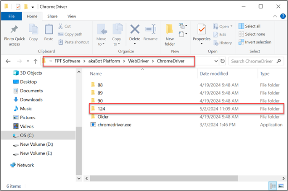
Task: Switch to the Share tab
Action: pyautogui.click(x=52, y=16)
